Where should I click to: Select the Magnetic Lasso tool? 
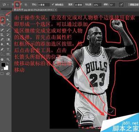pos(2,20)
